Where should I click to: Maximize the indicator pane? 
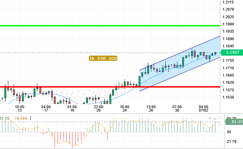point(220,118)
